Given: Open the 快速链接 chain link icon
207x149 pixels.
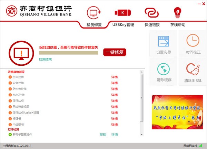Looking at the screenshot, I should [152, 13].
